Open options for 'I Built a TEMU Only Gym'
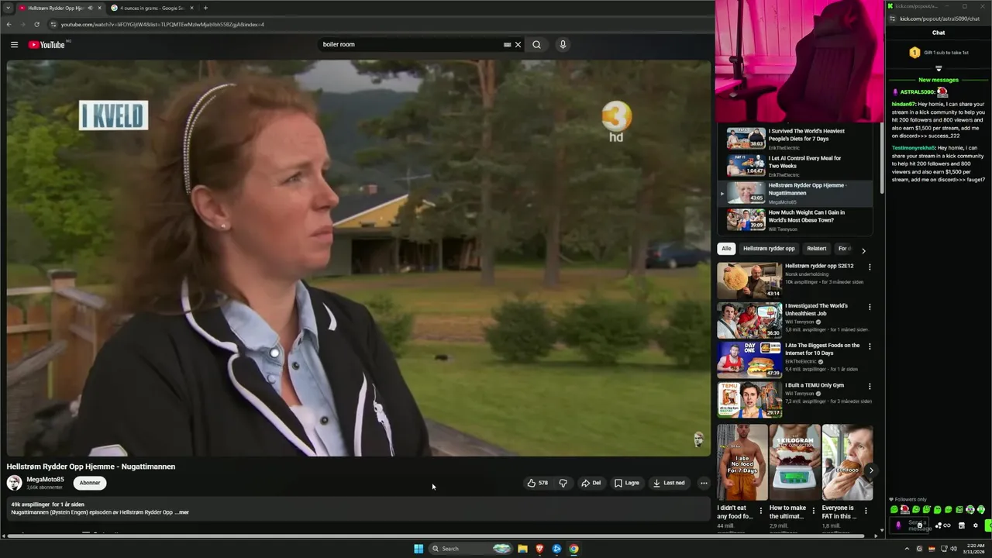 (x=870, y=386)
